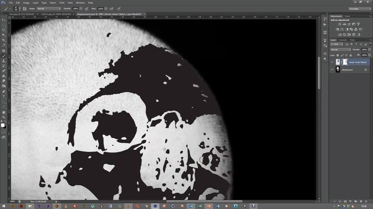The image size is (373, 209).
Task: Select the Path Selection tool
Action: tap(3, 102)
